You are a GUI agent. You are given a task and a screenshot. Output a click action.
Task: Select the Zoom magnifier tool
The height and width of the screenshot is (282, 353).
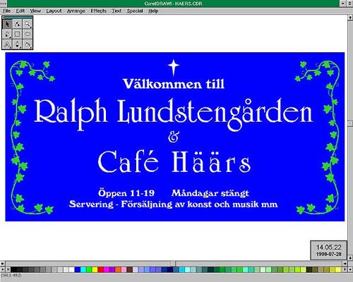click(28, 24)
